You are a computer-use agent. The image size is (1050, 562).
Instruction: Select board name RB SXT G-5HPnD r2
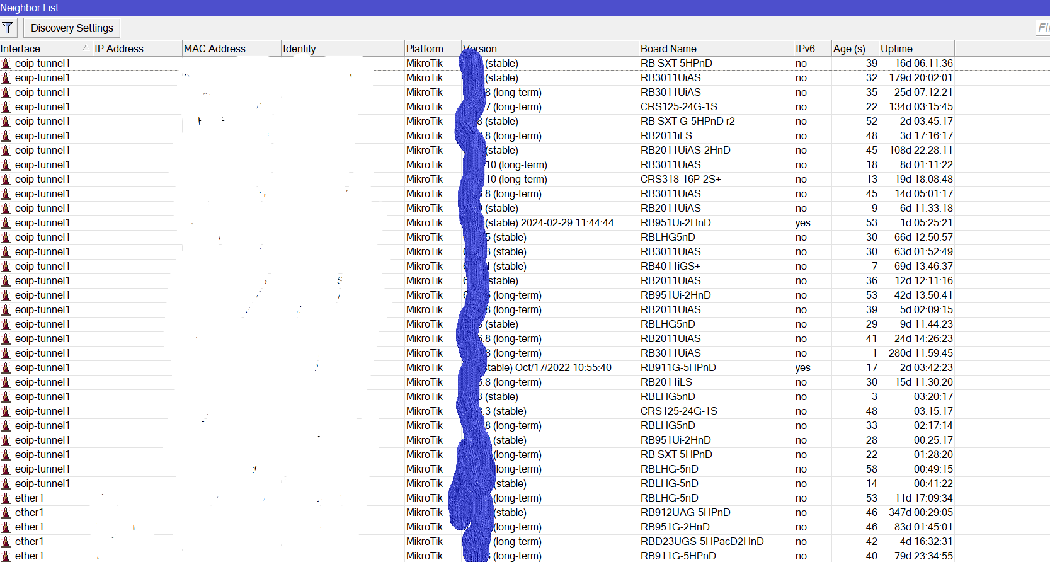click(688, 121)
